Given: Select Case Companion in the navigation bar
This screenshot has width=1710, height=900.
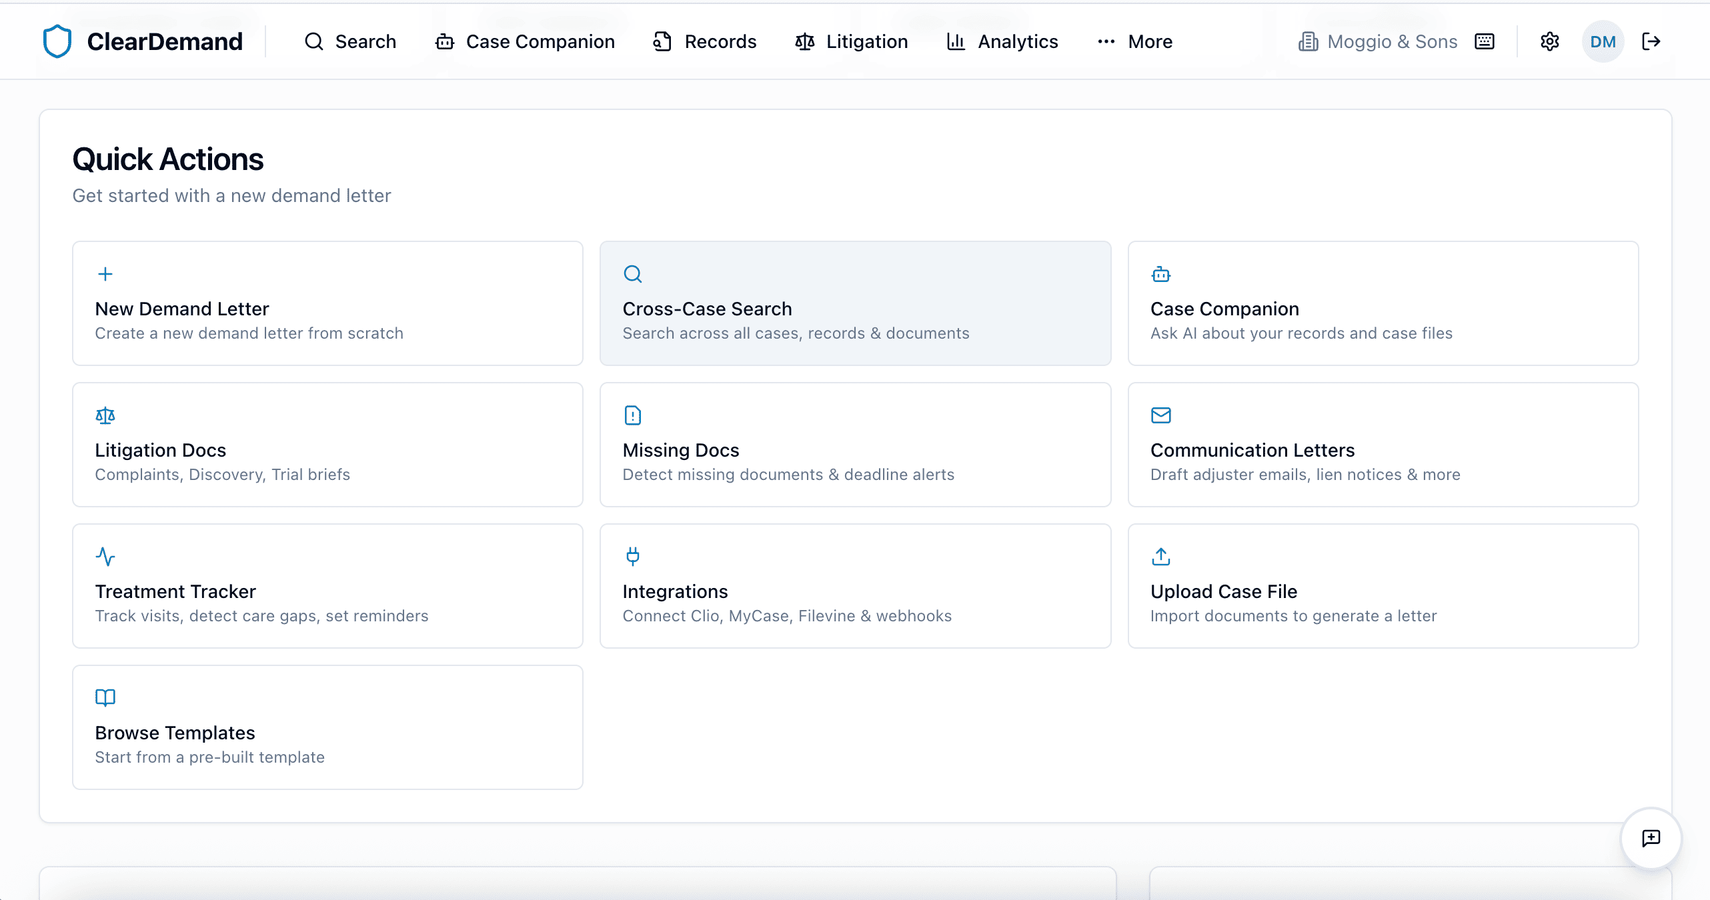Looking at the screenshot, I should (525, 41).
